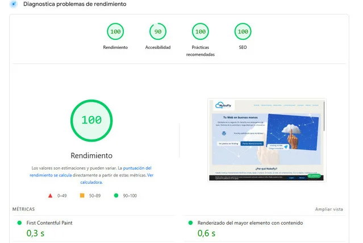Click the green circle 90–100 legend icon
The width and height of the screenshot is (363, 243).
pos(116,195)
